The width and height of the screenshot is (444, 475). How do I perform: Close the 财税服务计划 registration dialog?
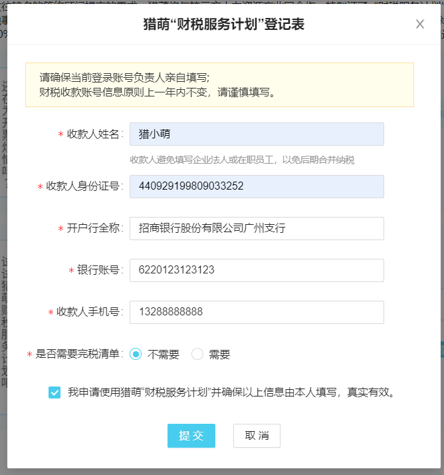tap(420, 24)
